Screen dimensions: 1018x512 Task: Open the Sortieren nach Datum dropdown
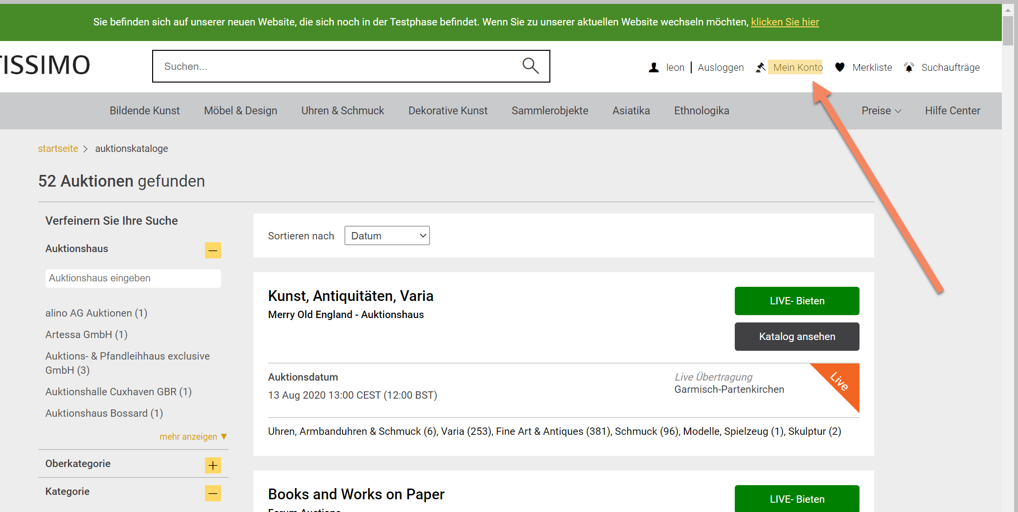(x=387, y=235)
